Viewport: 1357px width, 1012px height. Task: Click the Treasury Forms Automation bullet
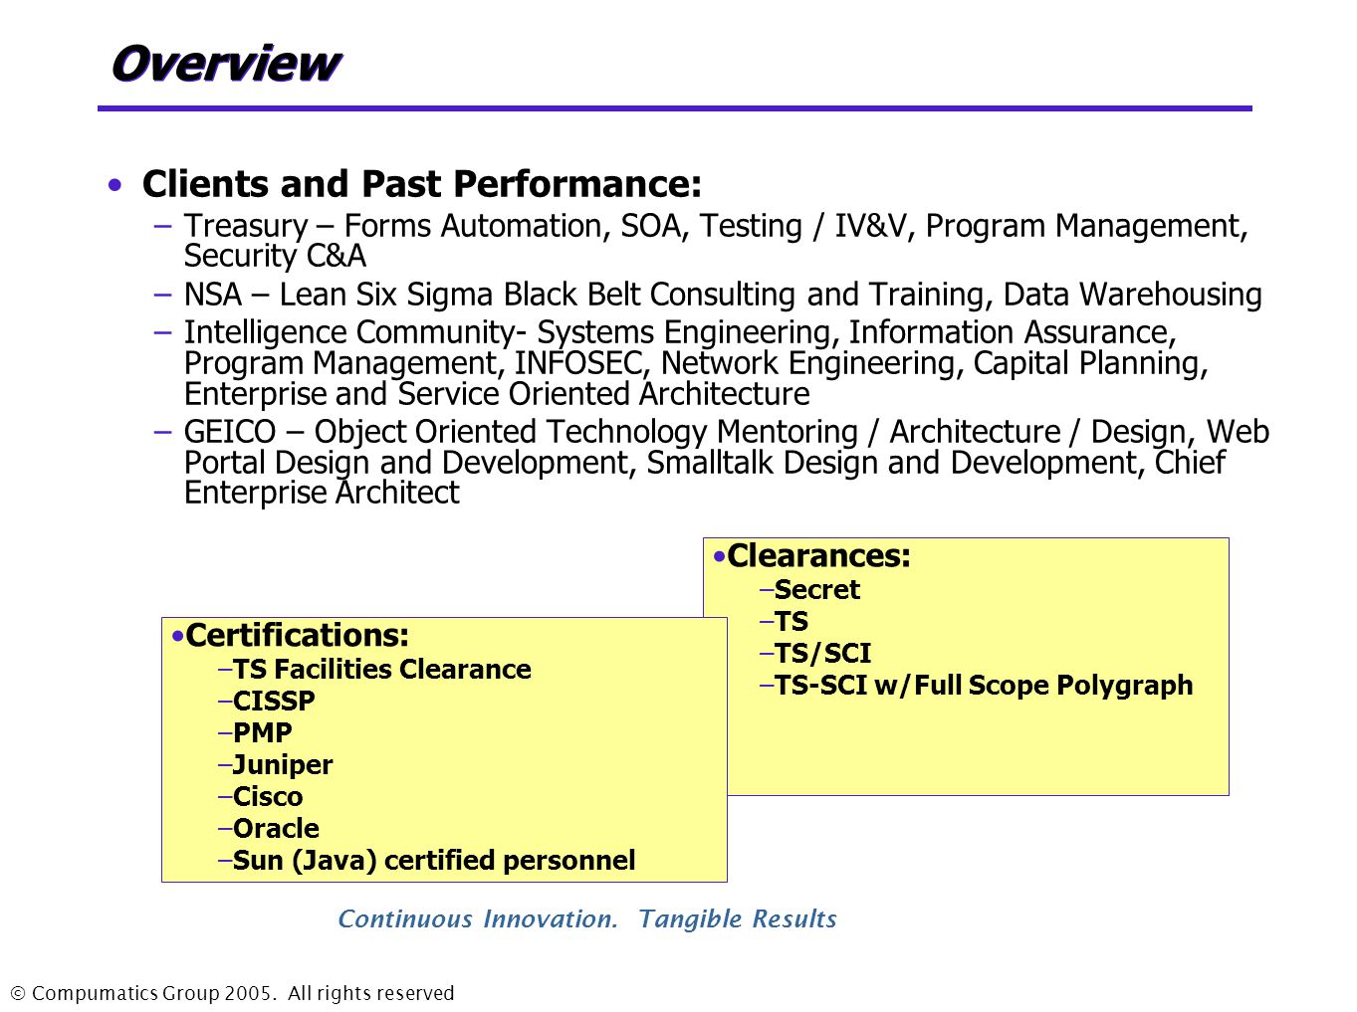[x=715, y=241]
